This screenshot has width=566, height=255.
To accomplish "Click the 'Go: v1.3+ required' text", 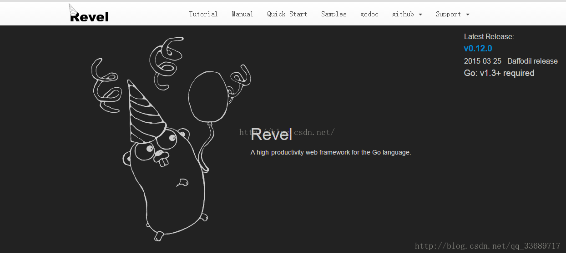I will [499, 73].
